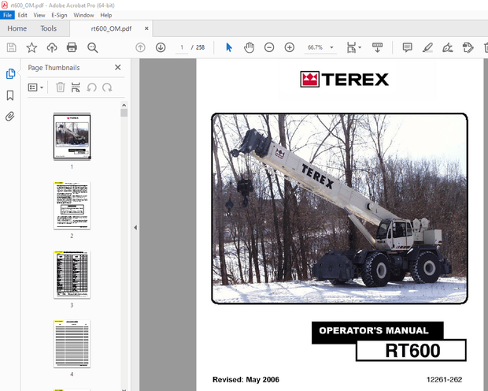Rotate page counterclockwise
Viewport: 488px width, 391px height.
coord(91,88)
